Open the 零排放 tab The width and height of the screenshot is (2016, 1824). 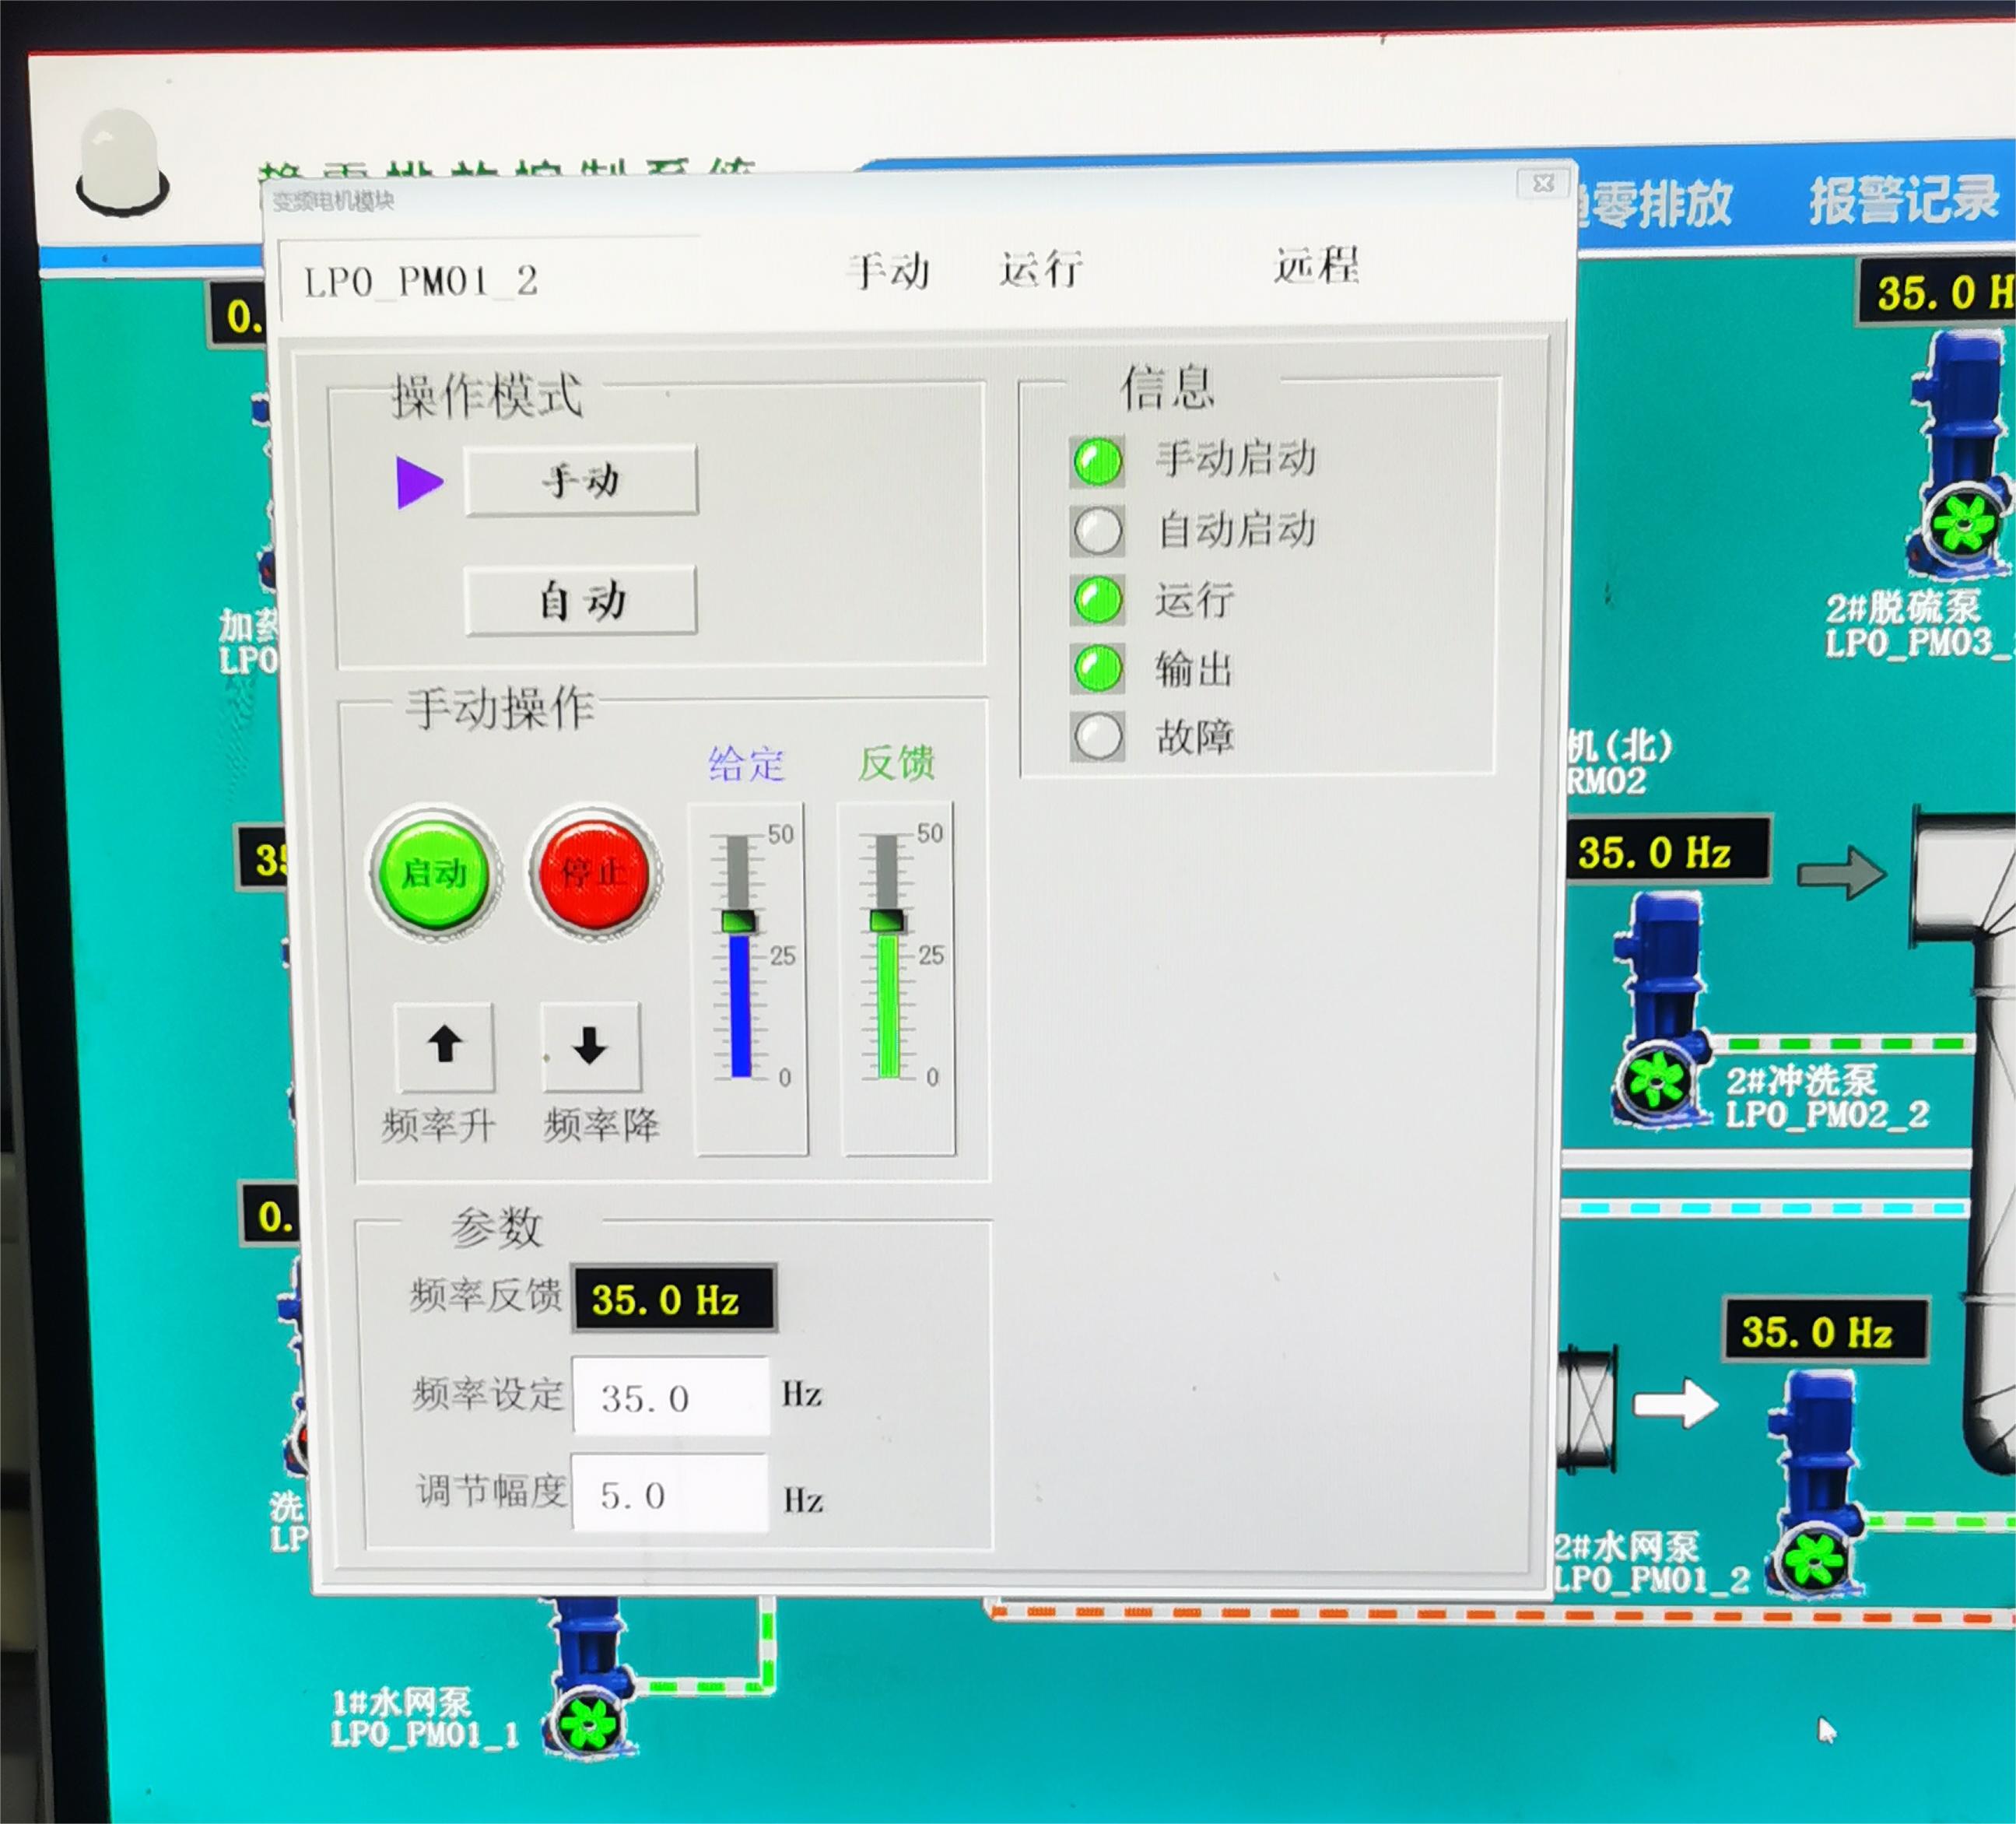point(1660,204)
